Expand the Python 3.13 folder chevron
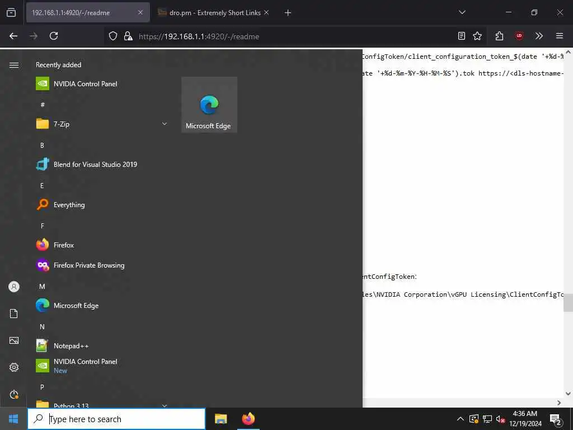 pyautogui.click(x=165, y=405)
